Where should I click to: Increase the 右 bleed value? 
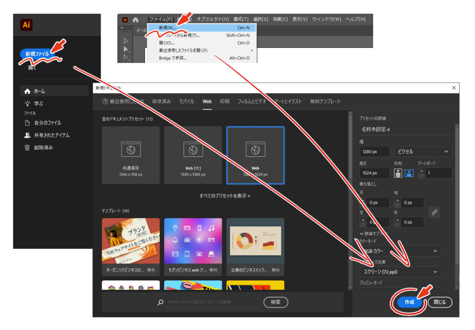tap(398, 221)
